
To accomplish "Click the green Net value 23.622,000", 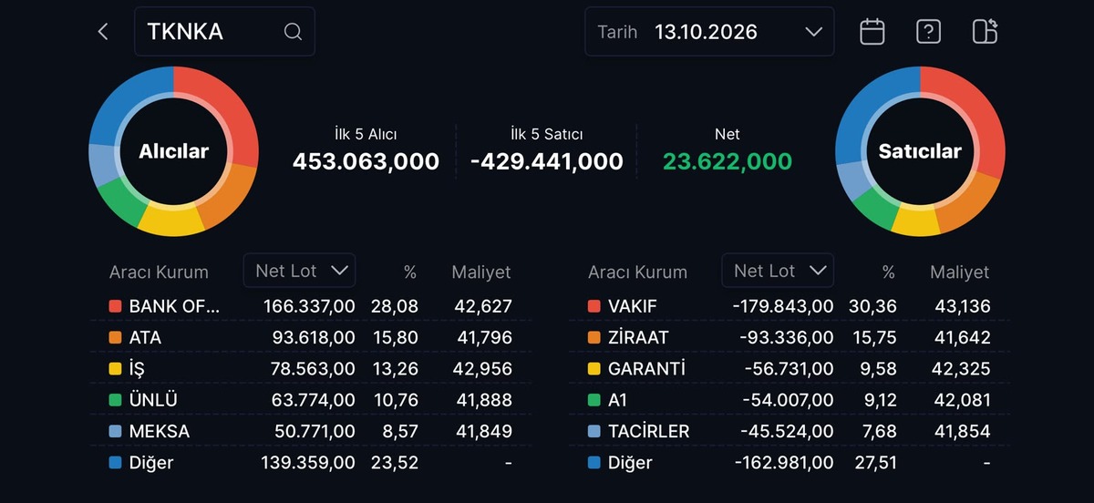I will (x=728, y=162).
